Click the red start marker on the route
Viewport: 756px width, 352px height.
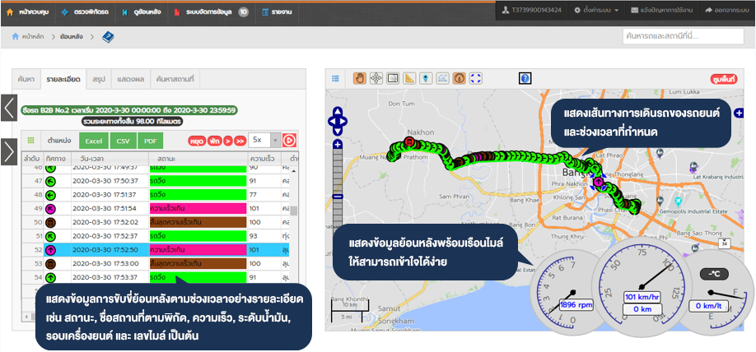pos(409,141)
